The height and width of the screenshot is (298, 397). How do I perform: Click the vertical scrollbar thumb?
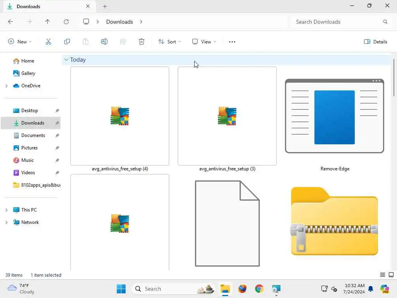tap(394, 78)
